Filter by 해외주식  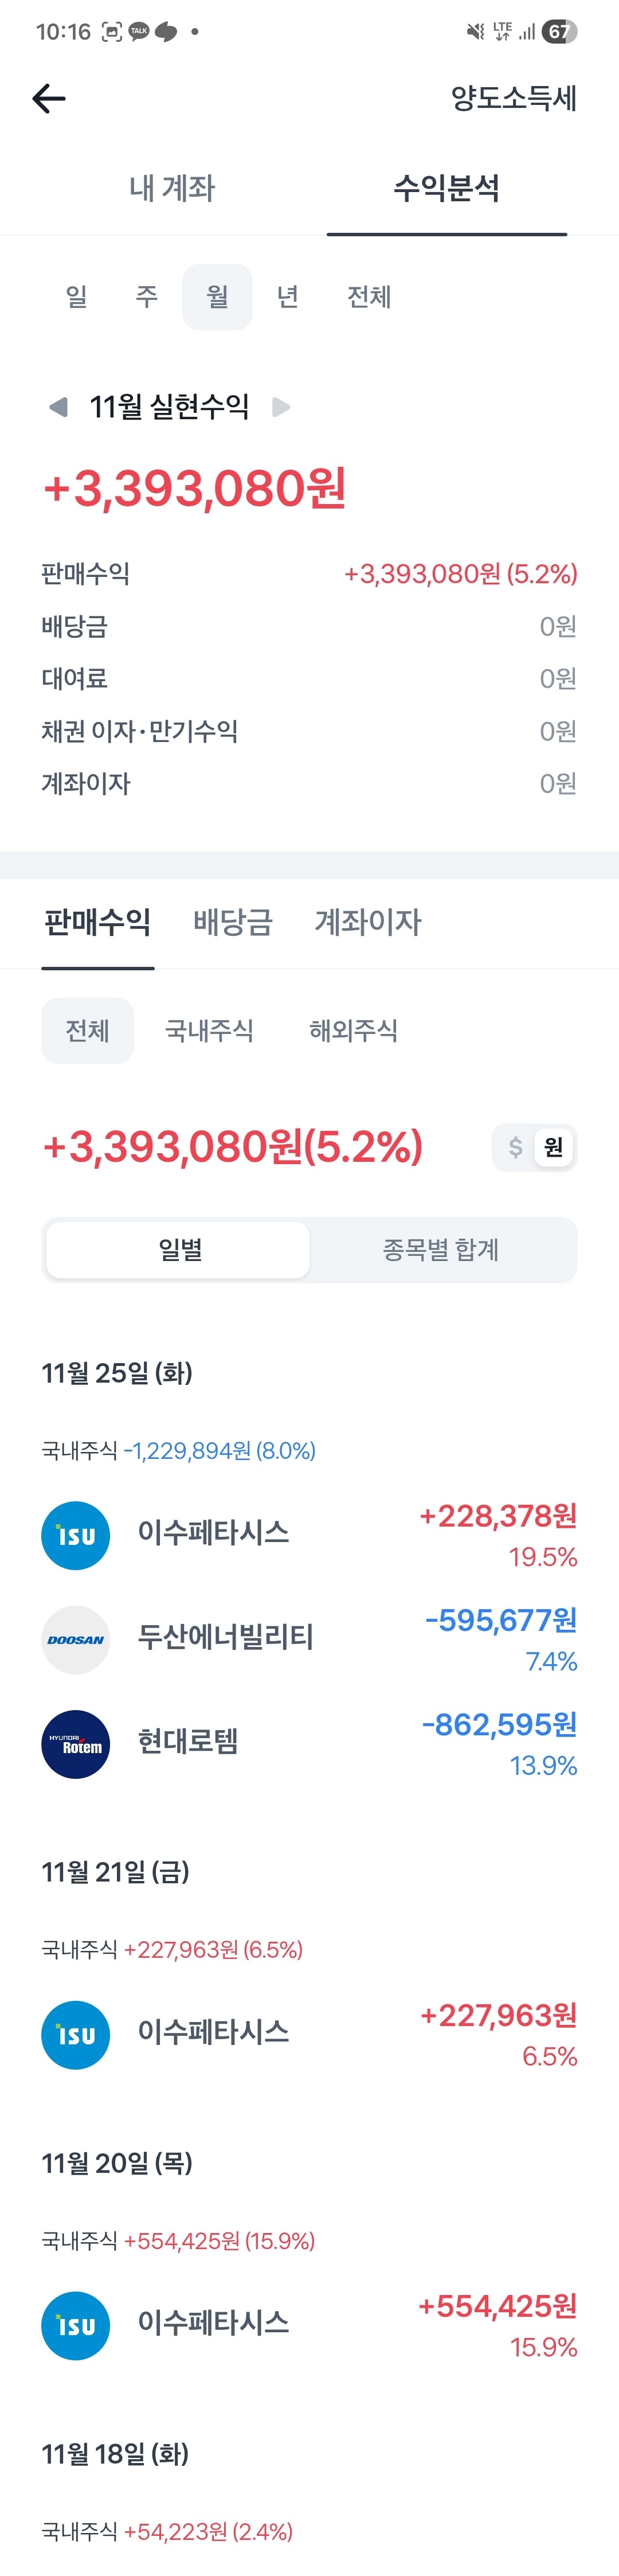(x=353, y=1031)
